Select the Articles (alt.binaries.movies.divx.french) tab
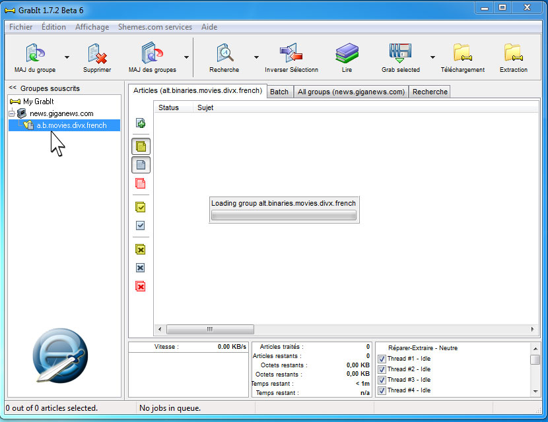This screenshot has height=422, width=548. tap(197, 91)
